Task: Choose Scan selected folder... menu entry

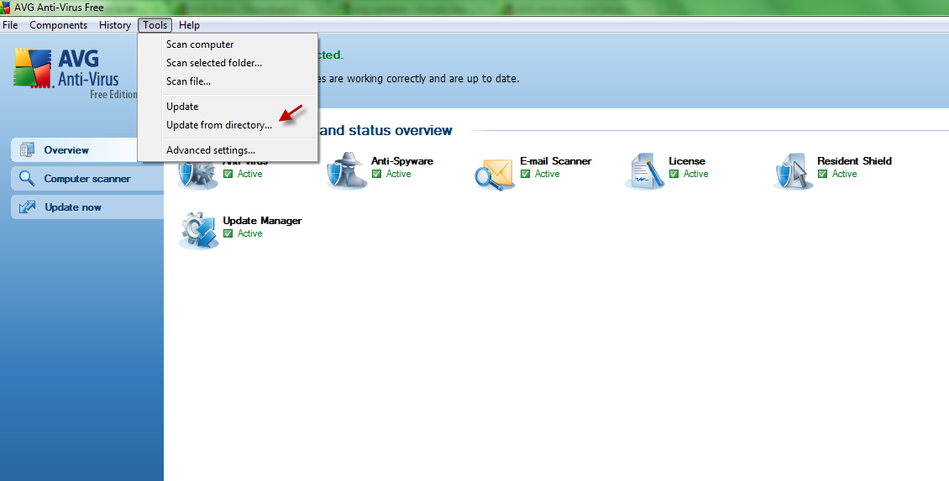Action: (228, 63)
